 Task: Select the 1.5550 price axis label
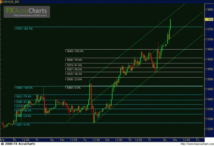(209, 69)
